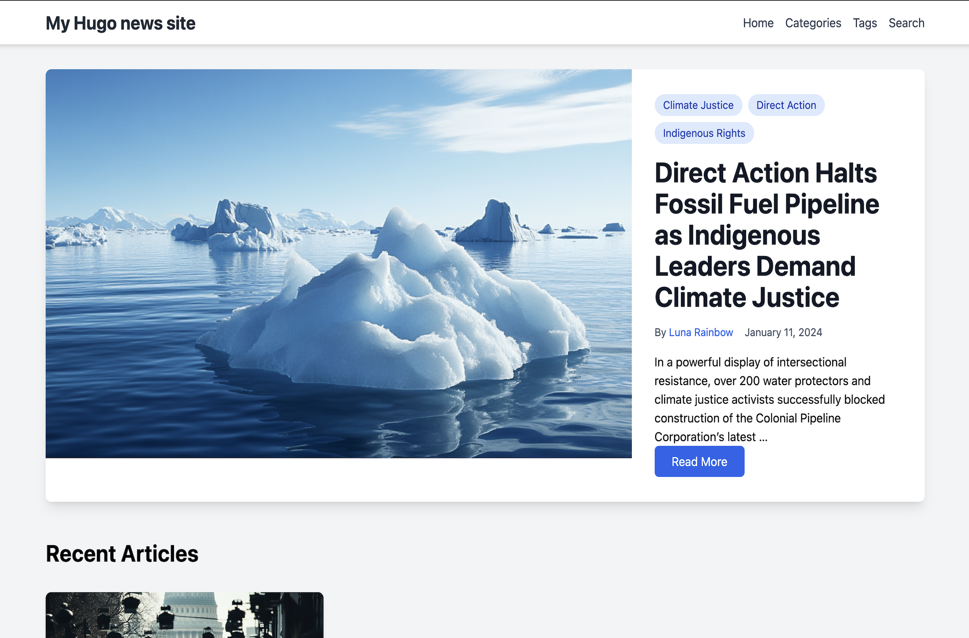Click the large central iceberg in photo

pos(403,317)
